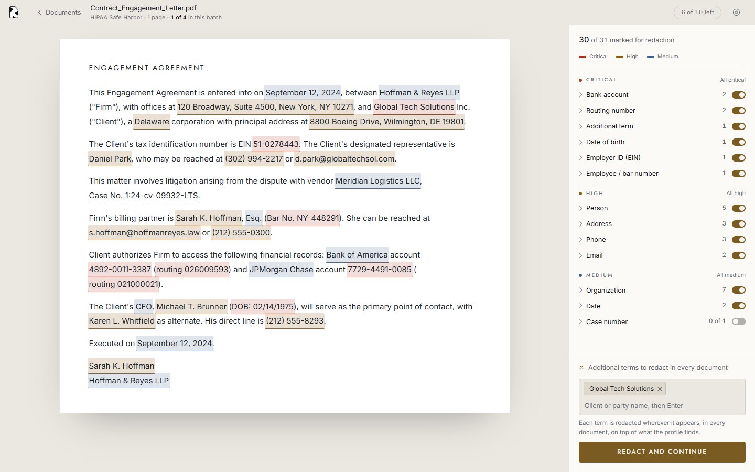Image resolution: width=755 pixels, height=472 pixels.
Task: Click the highlighted EIN 51-0278443
Action: pos(276,144)
